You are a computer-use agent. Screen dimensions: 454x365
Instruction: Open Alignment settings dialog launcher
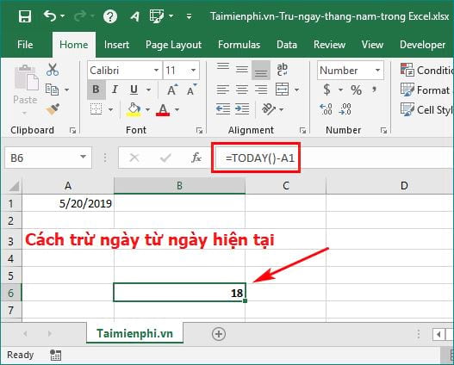coord(302,131)
